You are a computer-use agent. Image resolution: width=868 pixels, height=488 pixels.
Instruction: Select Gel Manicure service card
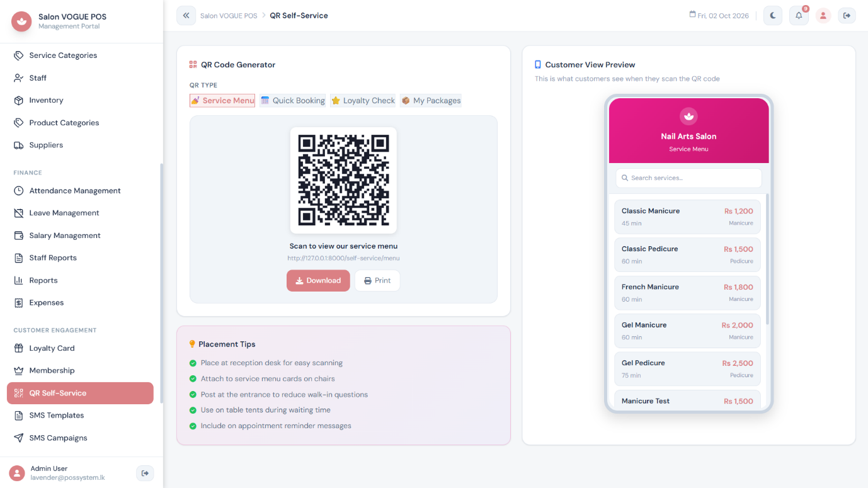point(687,331)
